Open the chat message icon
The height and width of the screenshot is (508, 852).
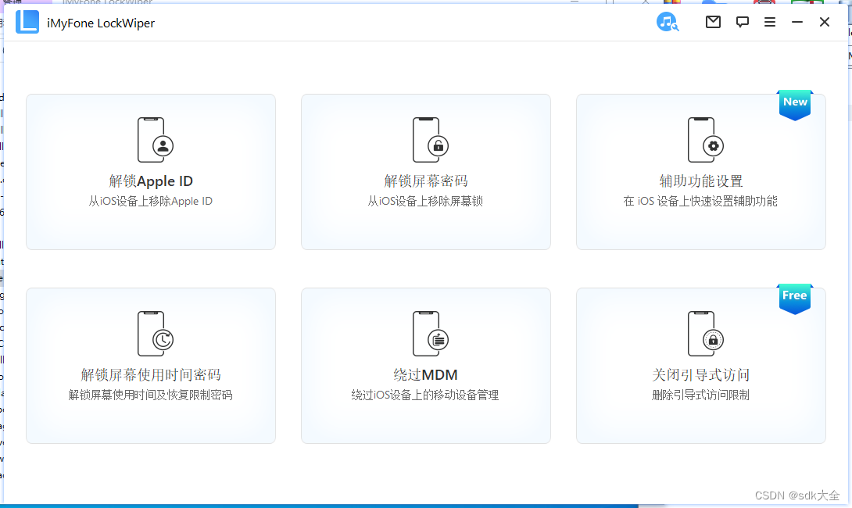coord(743,22)
